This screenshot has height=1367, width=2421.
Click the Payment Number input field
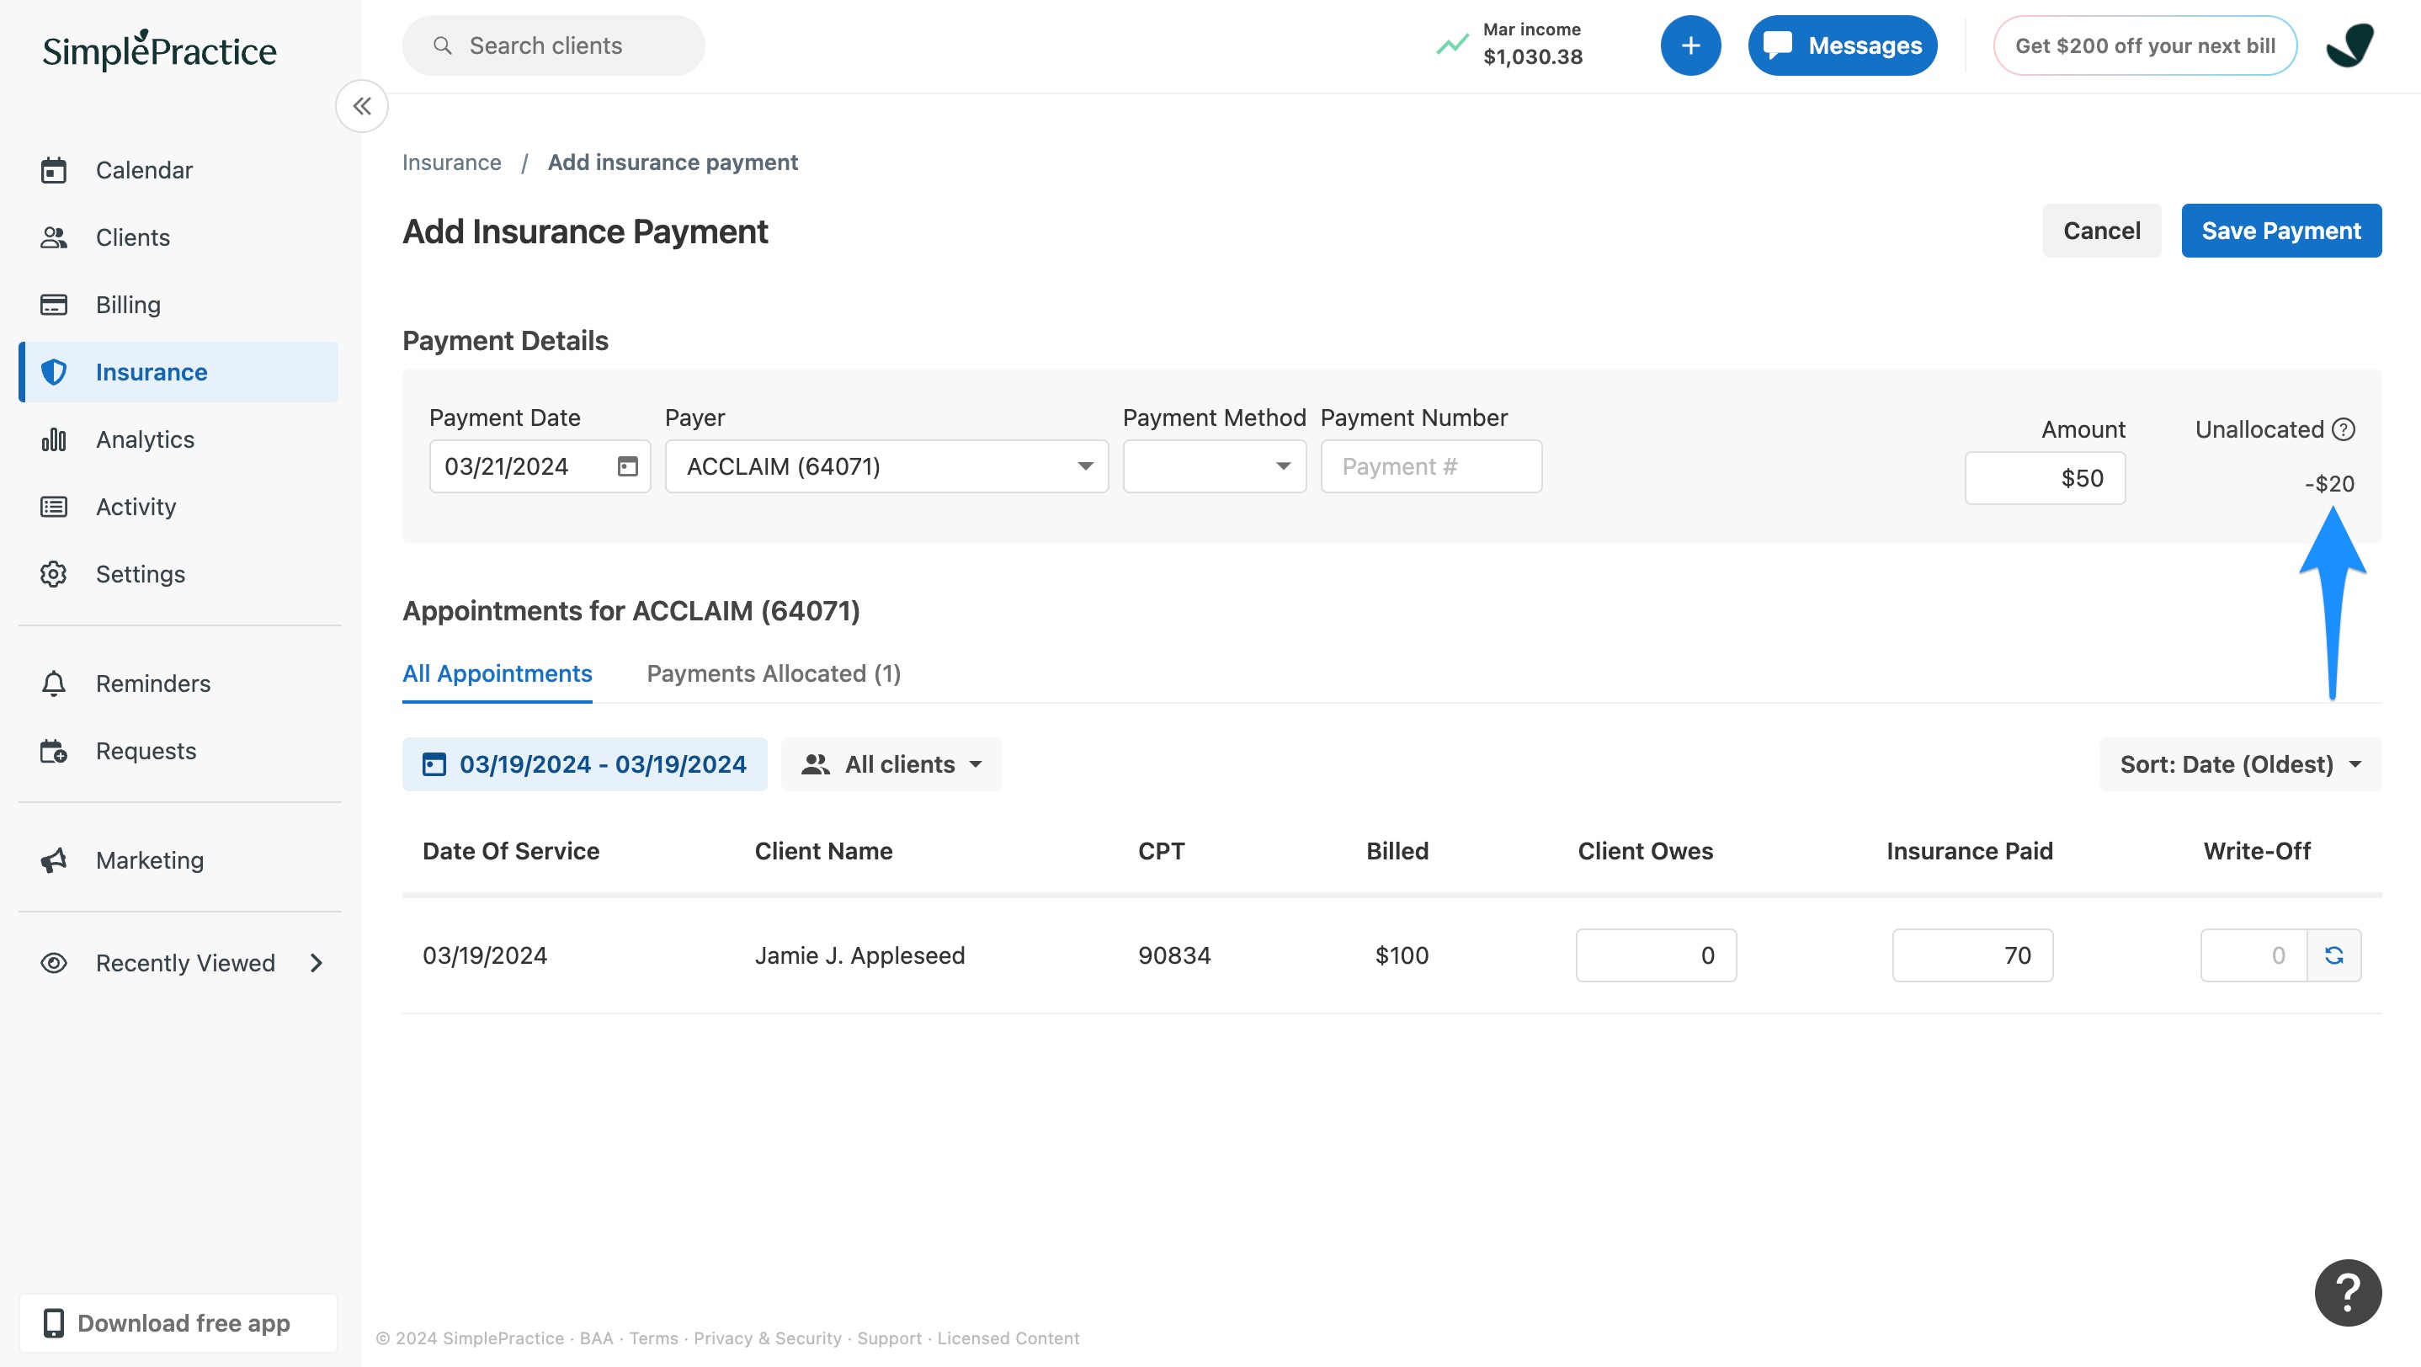click(1430, 466)
